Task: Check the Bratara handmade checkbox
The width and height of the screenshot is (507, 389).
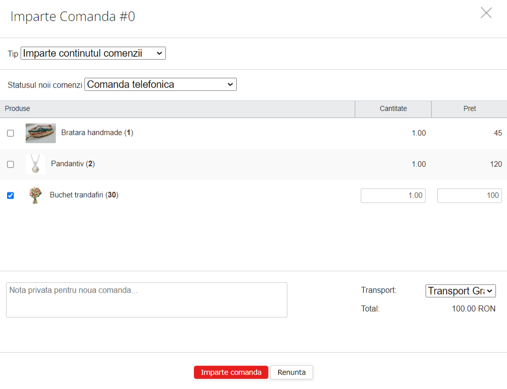Action: click(11, 133)
